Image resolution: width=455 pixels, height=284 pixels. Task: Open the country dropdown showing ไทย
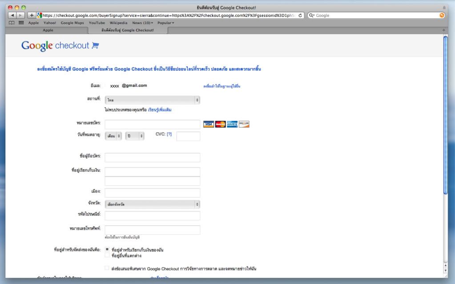pos(153,100)
